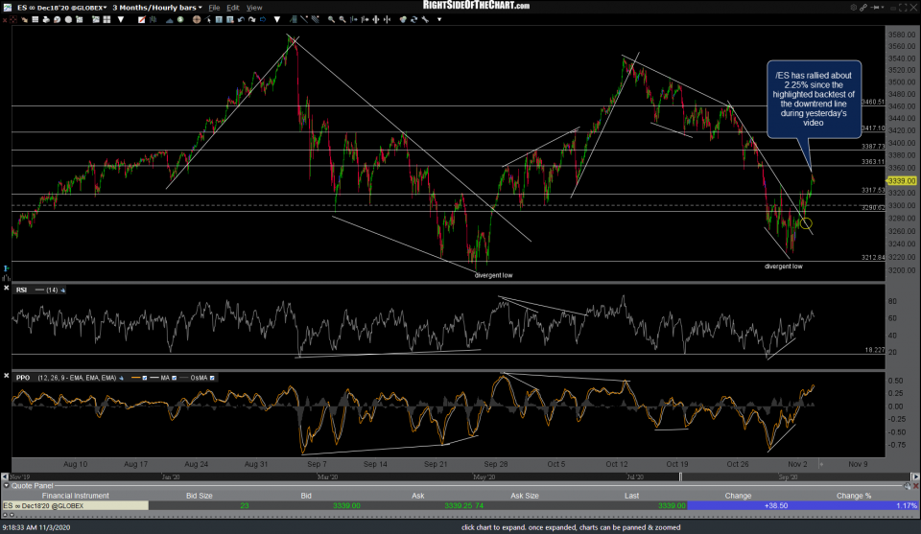Toggle the orange PPO line checkbox
921x534 pixels.
click(145, 378)
